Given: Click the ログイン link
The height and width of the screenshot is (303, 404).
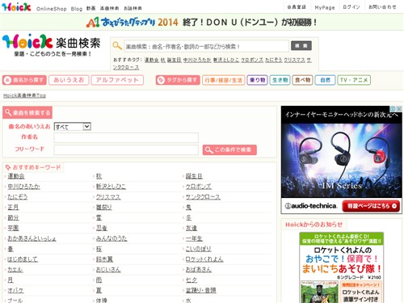Looking at the screenshot, I should click(351, 7).
